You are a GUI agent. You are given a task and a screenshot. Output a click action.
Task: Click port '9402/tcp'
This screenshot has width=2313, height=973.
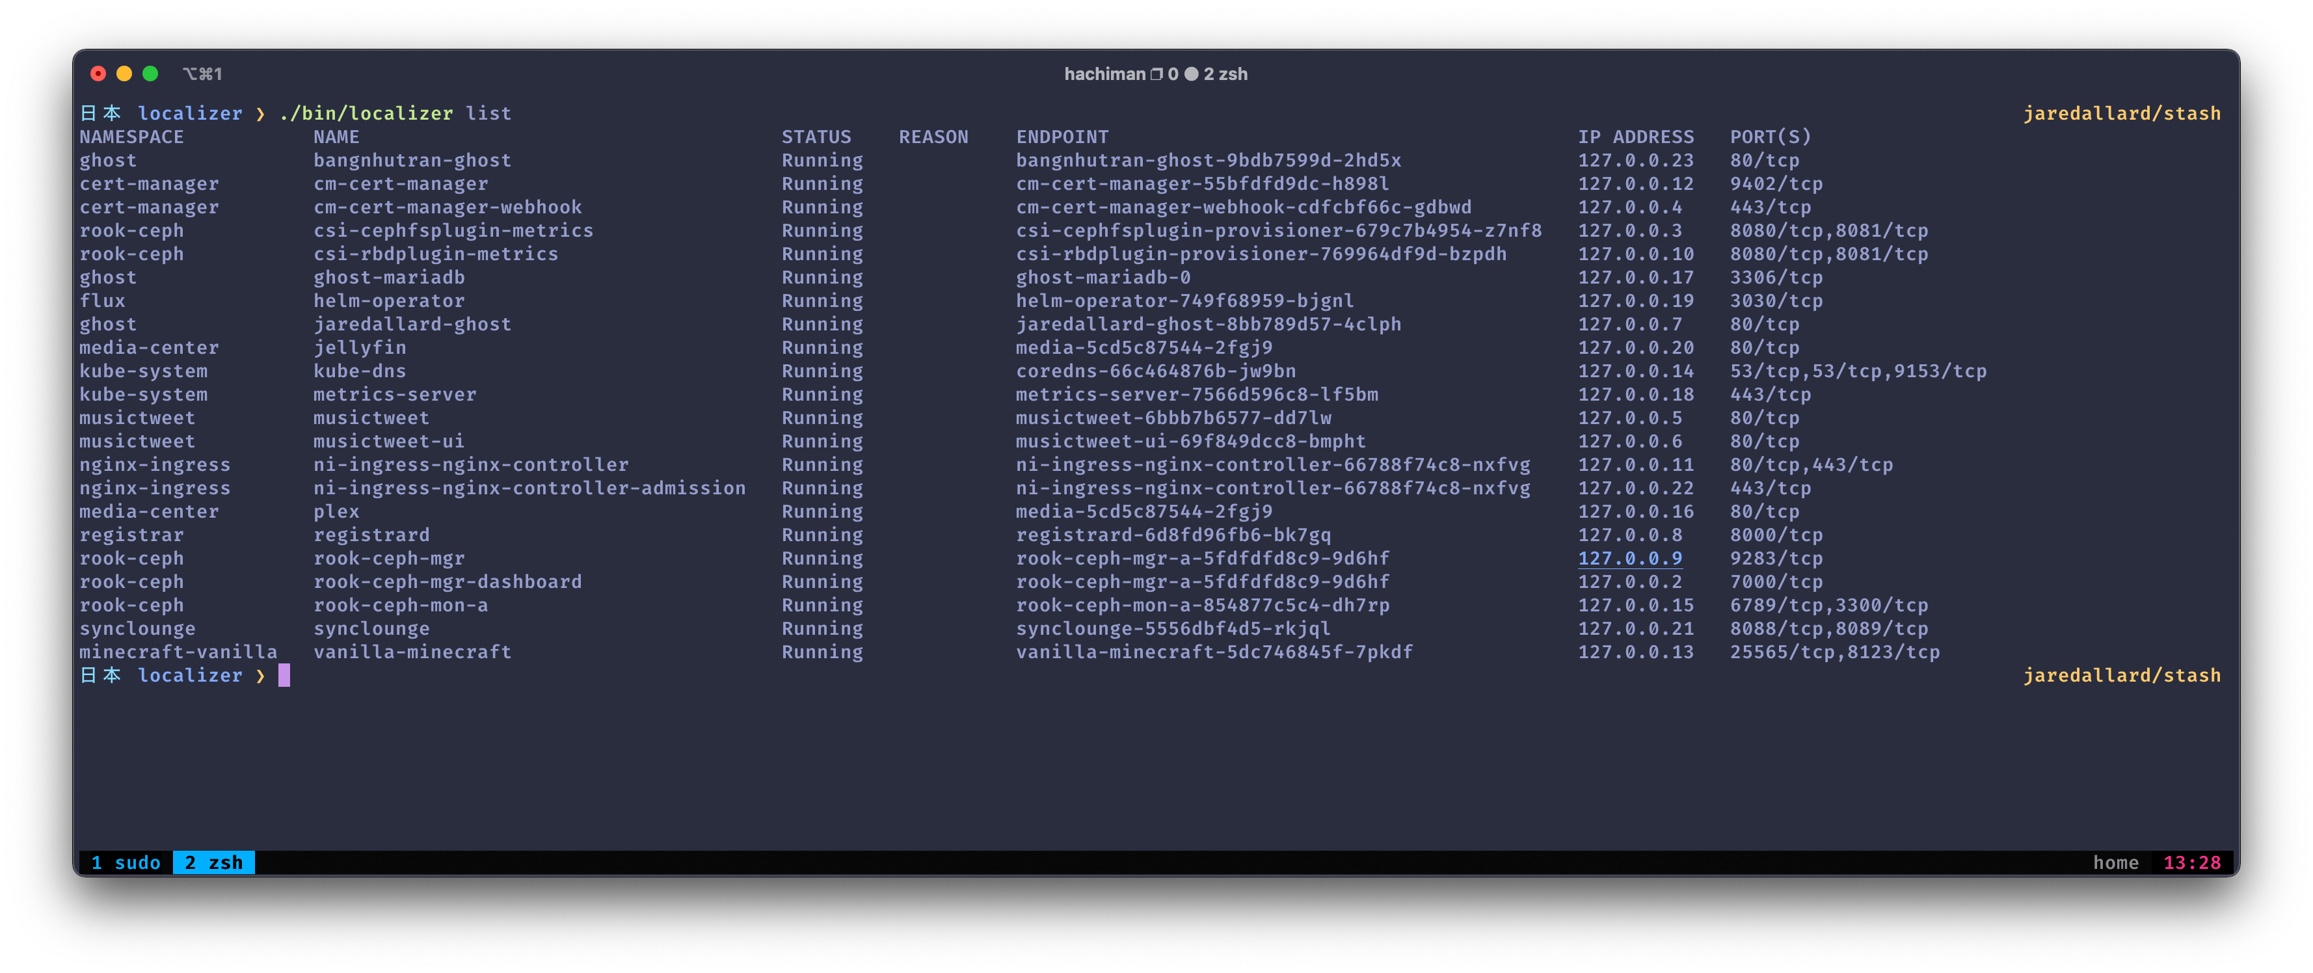click(1776, 183)
